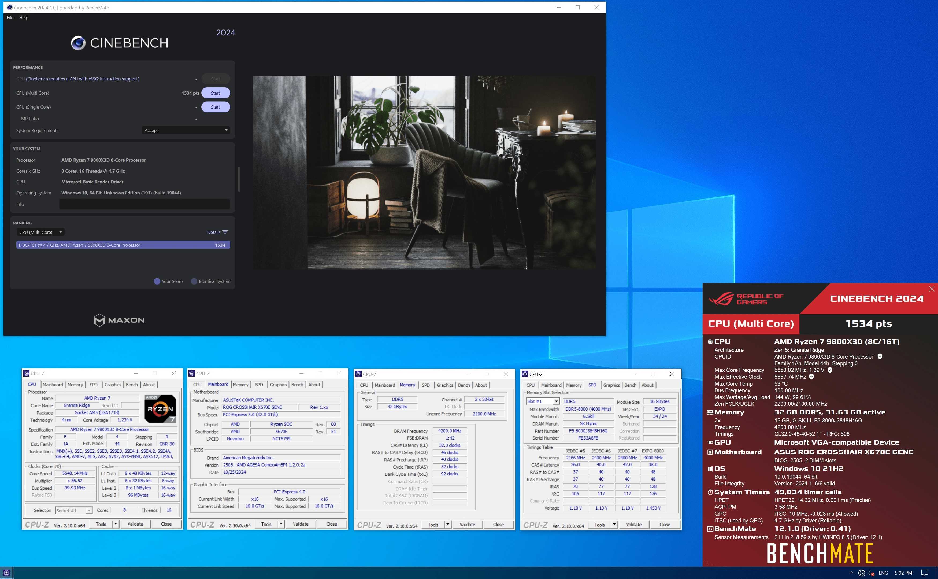The image size is (938, 579).
Task: Click the CPU chip icon in BenchMate panel
Action: click(710, 342)
